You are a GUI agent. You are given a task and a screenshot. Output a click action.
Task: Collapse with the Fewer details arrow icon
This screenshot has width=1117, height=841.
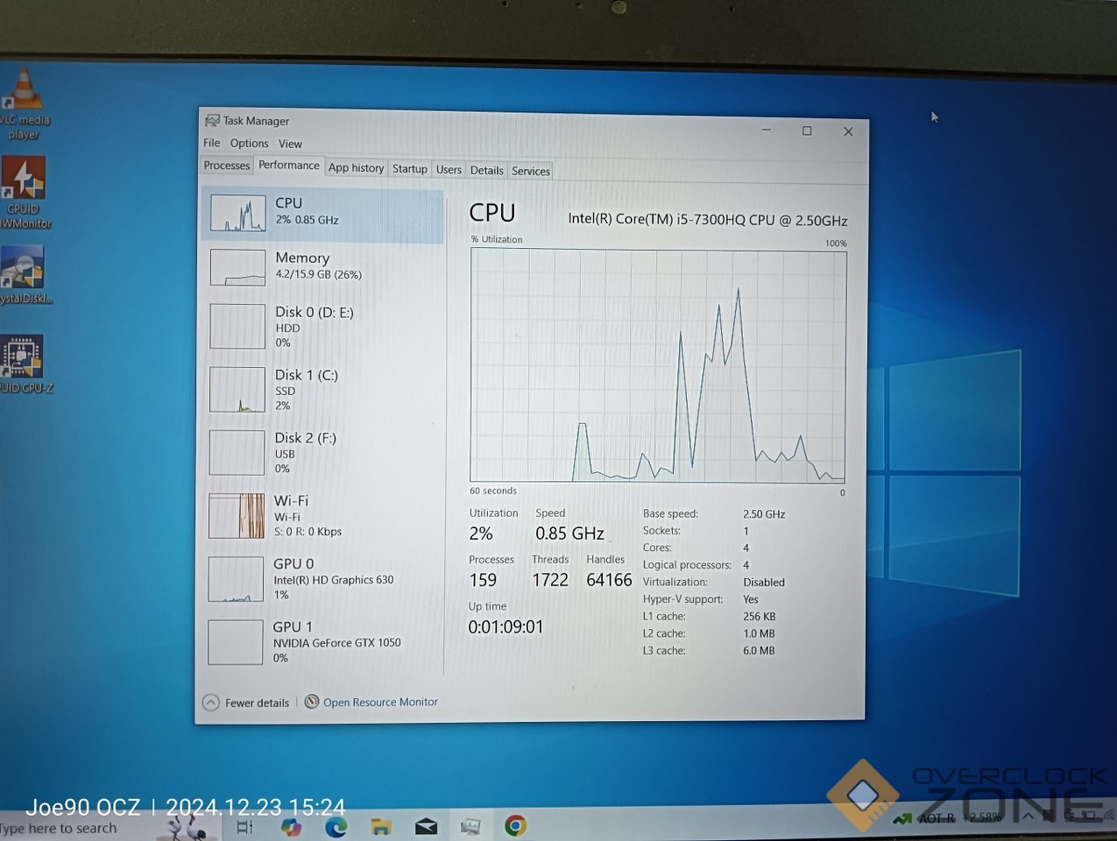(x=211, y=703)
